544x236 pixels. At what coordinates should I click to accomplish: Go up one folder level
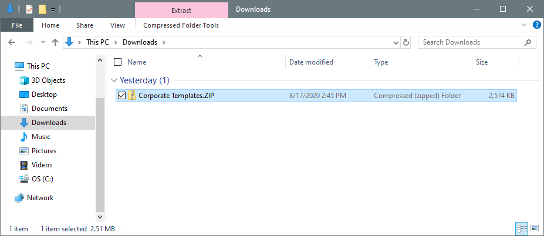55,42
